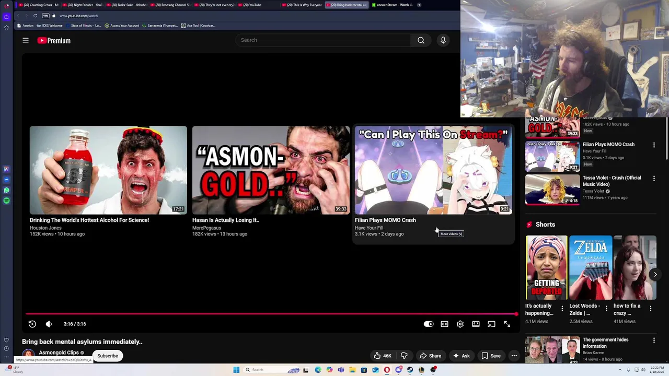The height and width of the screenshot is (376, 669).
Task: Open WhatsApp in Opera sidebar
Action: click(6, 190)
